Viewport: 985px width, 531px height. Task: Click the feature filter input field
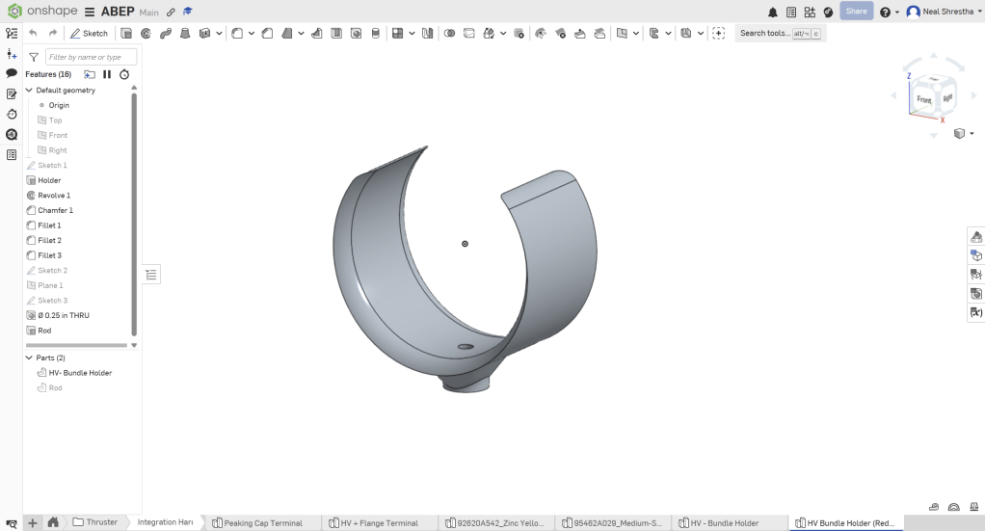coord(91,57)
